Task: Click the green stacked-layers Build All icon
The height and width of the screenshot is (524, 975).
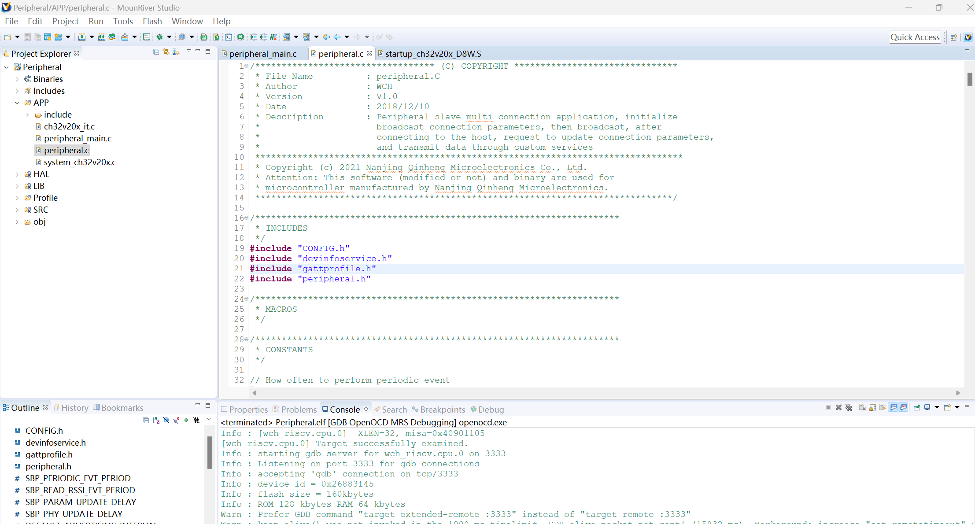Action: [112, 37]
